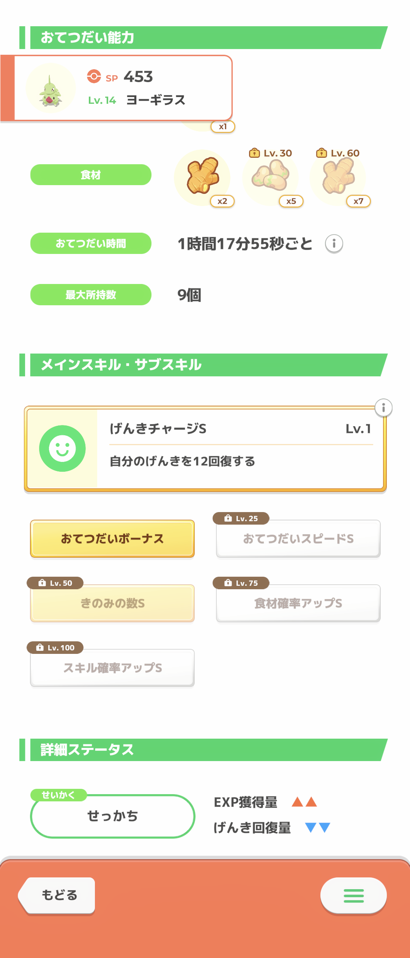This screenshot has width=410, height=958.
Task: Open info icon beside helping time
Action: click(x=334, y=244)
